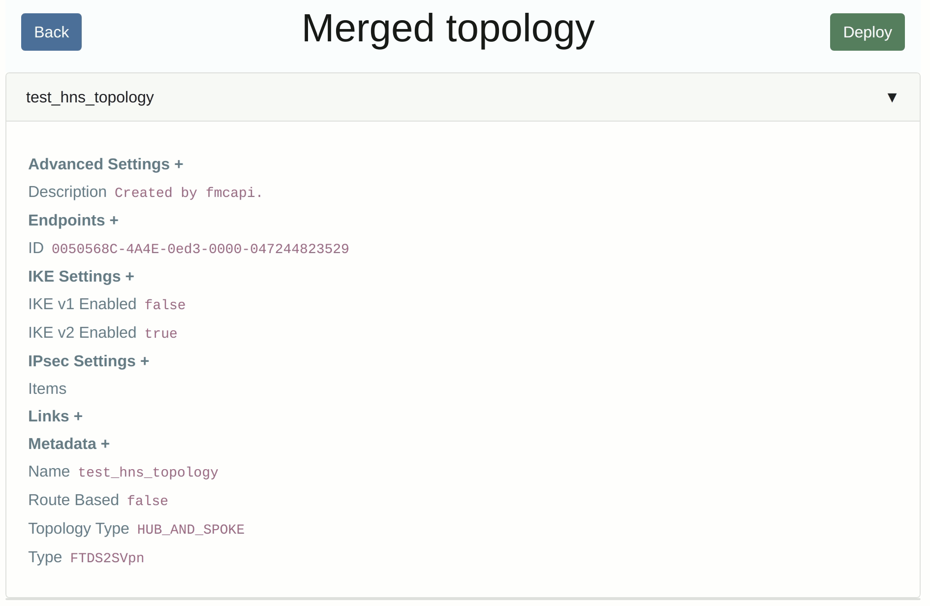This screenshot has width=930, height=606.
Task: Toggle the IKE v2 Enabled true value
Action: pos(160,333)
